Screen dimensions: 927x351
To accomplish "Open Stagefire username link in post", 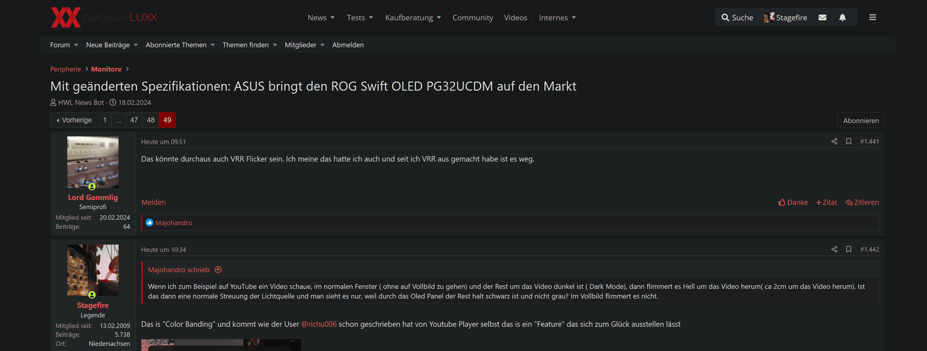I will (93, 305).
